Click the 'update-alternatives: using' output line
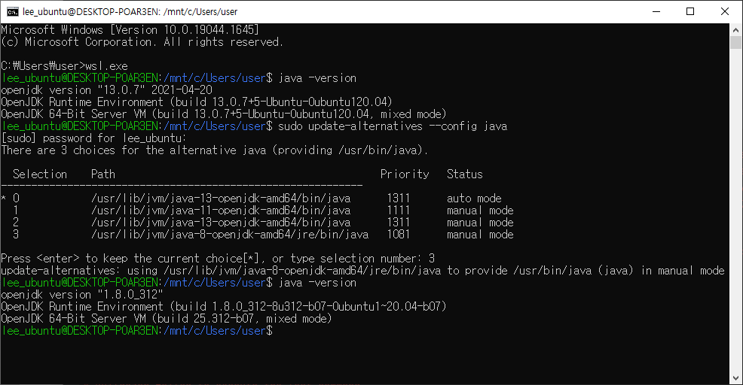 362,271
